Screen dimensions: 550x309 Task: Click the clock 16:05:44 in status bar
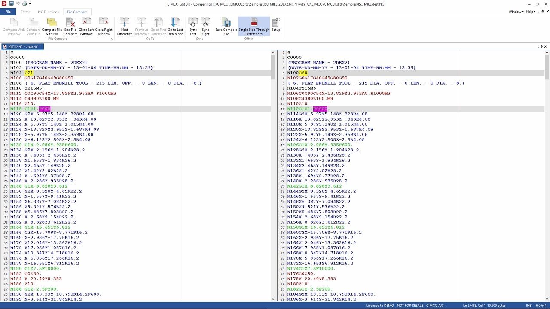541,306
